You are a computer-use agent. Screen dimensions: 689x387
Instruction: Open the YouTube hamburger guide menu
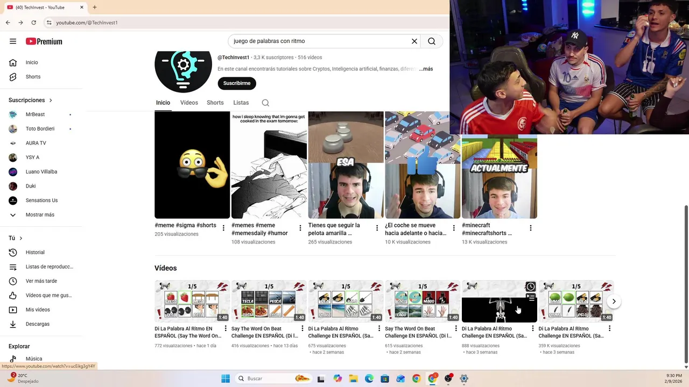[x=13, y=41]
